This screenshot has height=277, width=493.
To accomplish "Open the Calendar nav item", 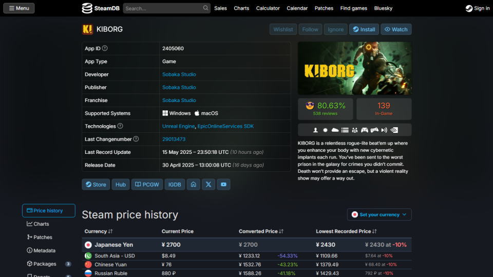I will click(x=297, y=8).
